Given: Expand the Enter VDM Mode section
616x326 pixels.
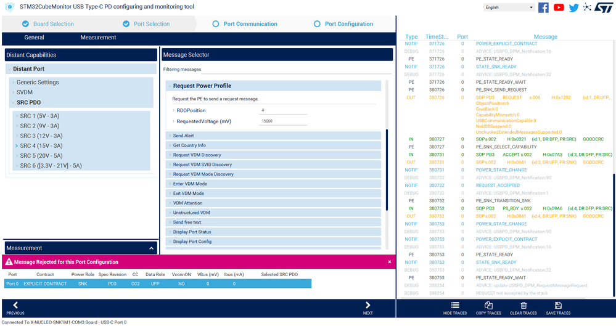Looking at the screenshot, I should 273,184.
